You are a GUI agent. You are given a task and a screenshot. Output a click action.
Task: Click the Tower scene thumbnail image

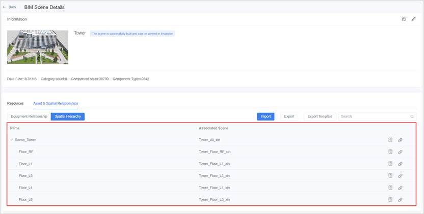(x=38, y=47)
